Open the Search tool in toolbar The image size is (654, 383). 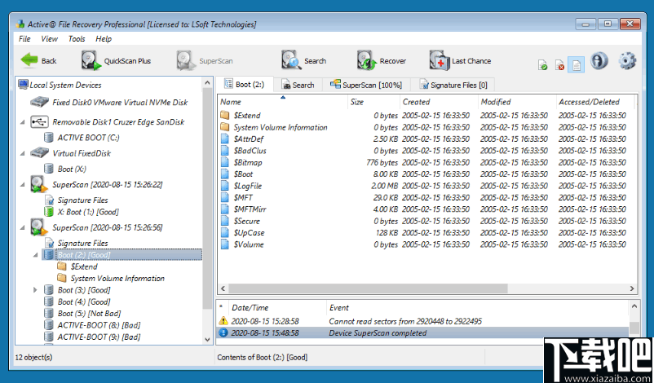click(303, 61)
